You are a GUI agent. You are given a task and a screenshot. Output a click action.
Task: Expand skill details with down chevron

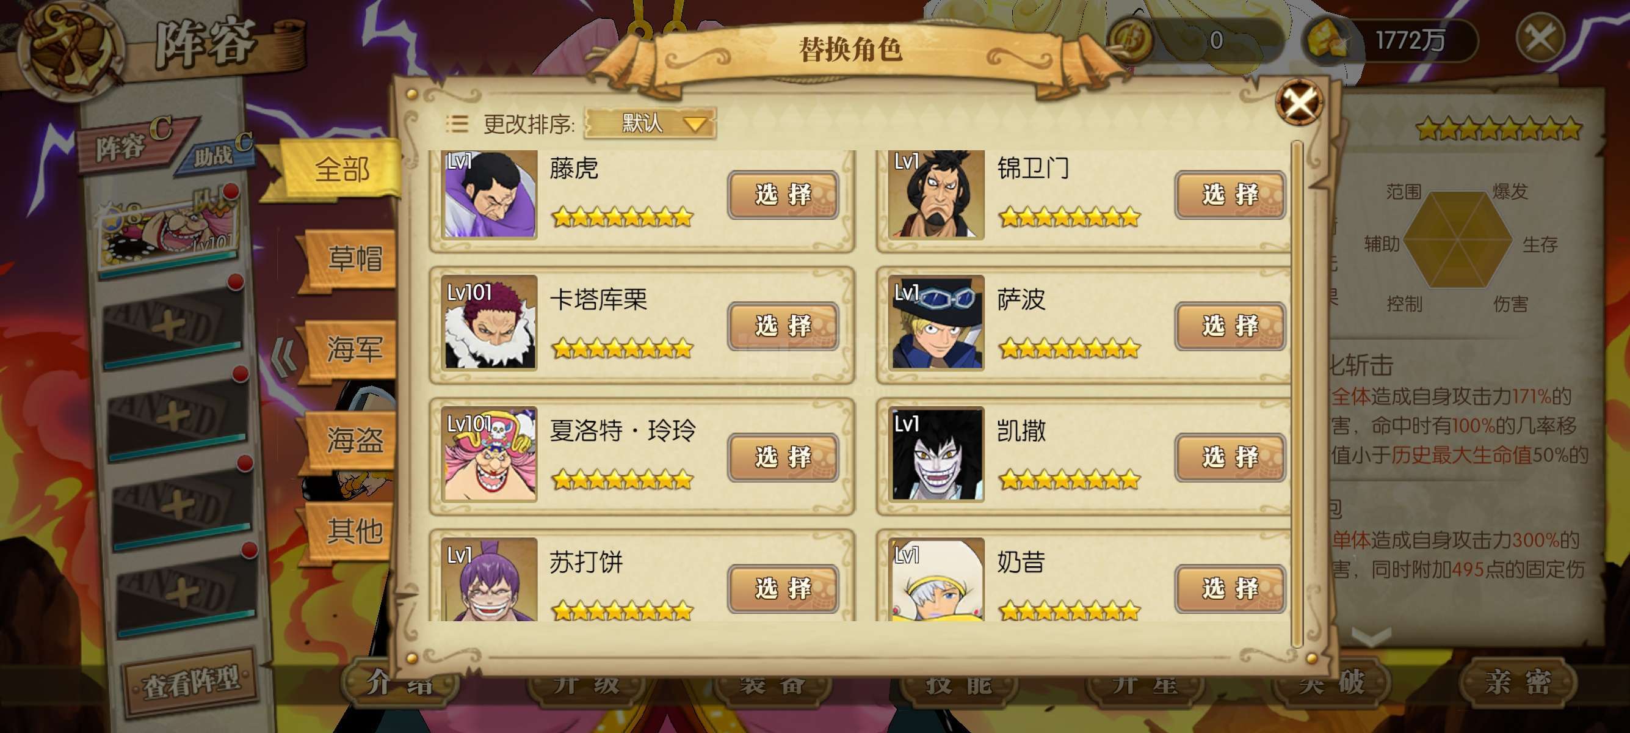1371,636
